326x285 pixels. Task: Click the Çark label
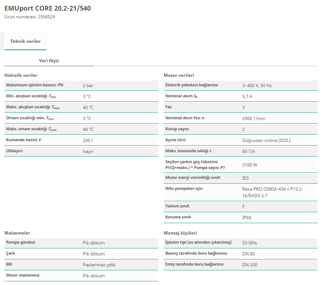[x=11, y=254]
